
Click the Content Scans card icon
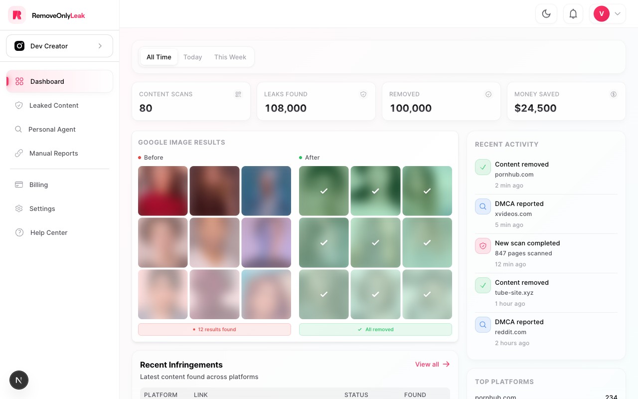pos(238,94)
